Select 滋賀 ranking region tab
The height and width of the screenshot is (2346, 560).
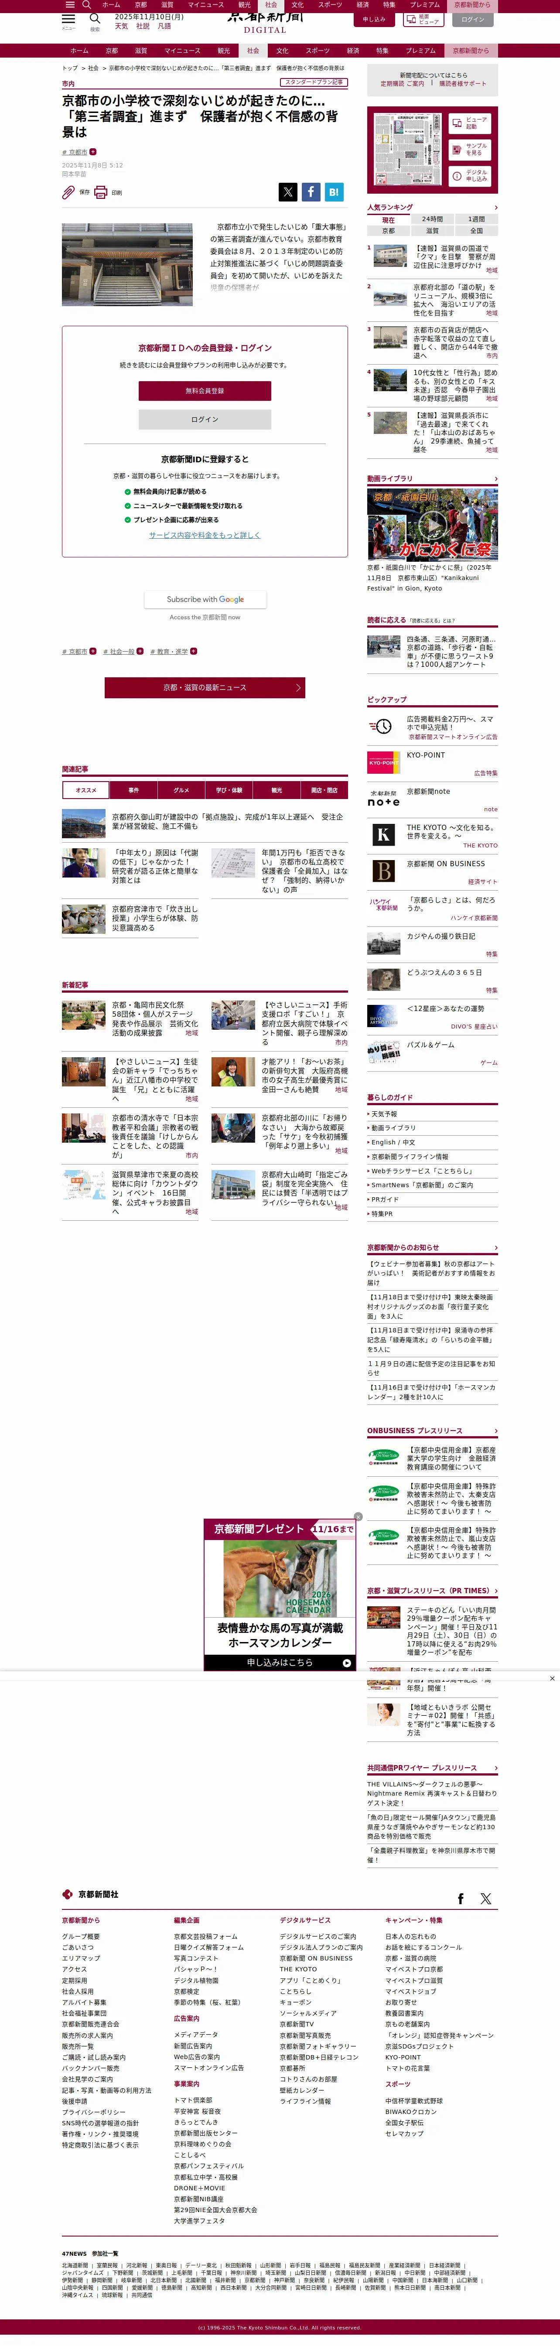tap(433, 230)
